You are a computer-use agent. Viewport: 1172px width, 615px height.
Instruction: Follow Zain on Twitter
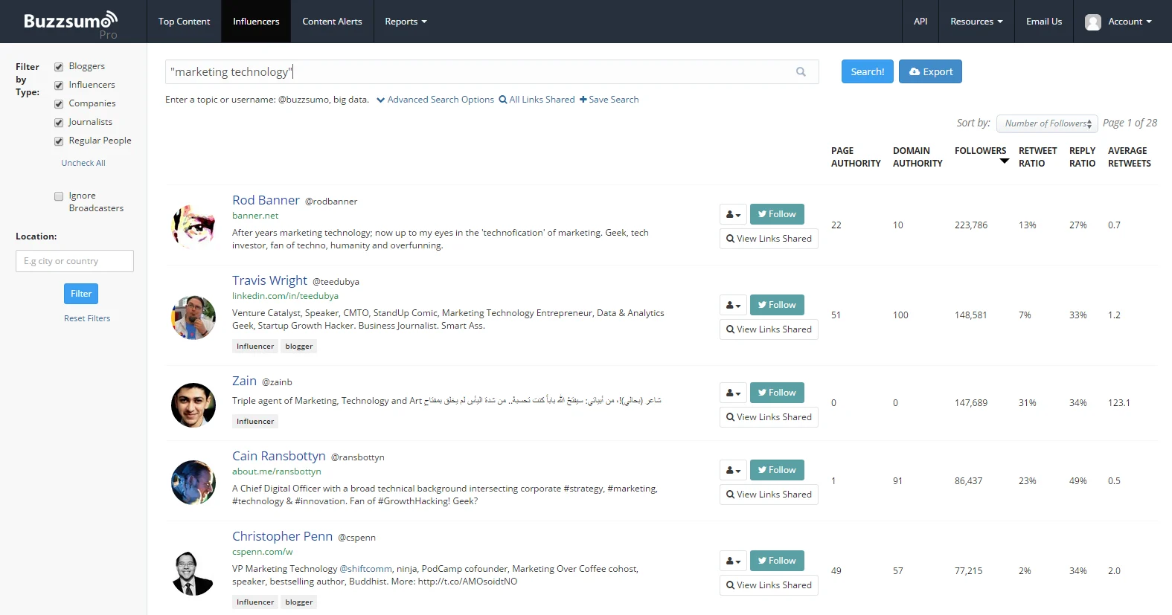[x=777, y=393]
